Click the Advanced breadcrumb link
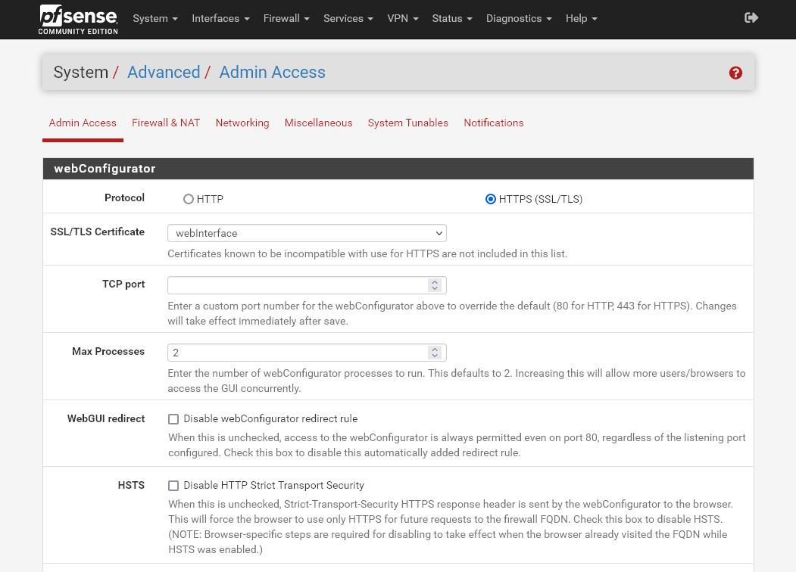 164,73
